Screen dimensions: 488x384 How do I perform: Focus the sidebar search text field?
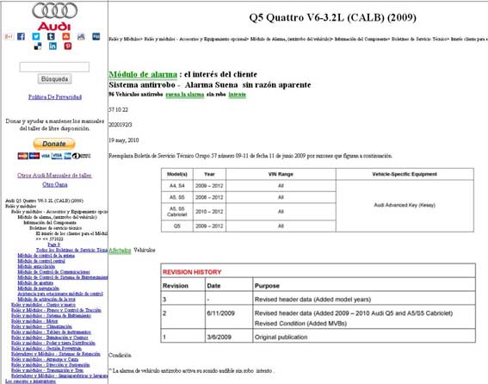[x=54, y=67]
